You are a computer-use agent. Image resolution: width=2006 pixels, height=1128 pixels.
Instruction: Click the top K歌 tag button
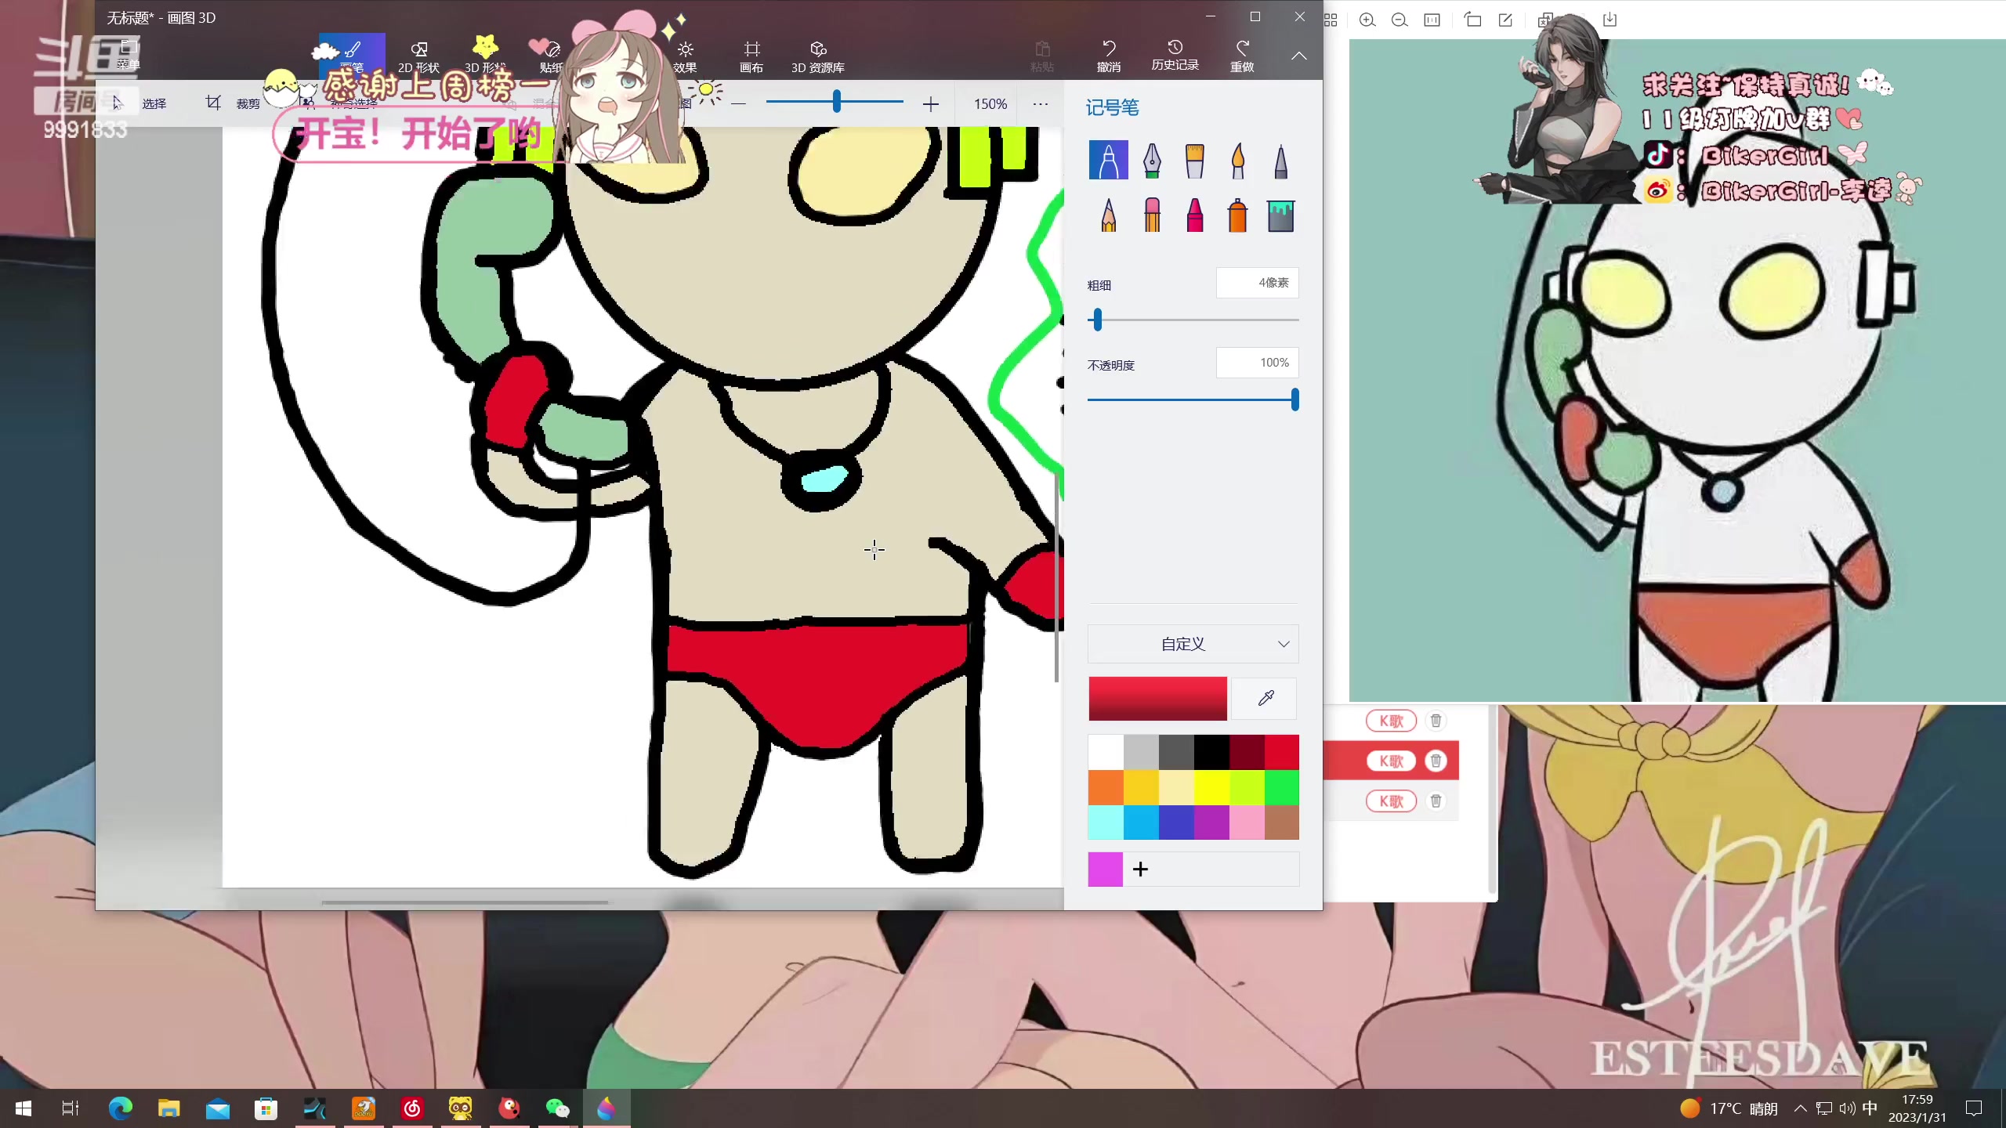[1391, 721]
